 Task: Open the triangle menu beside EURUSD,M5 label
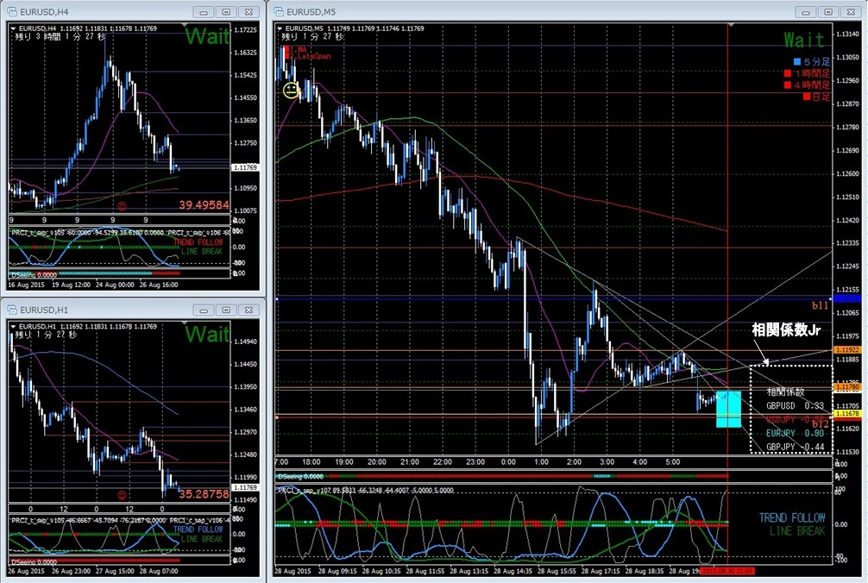tap(280, 28)
